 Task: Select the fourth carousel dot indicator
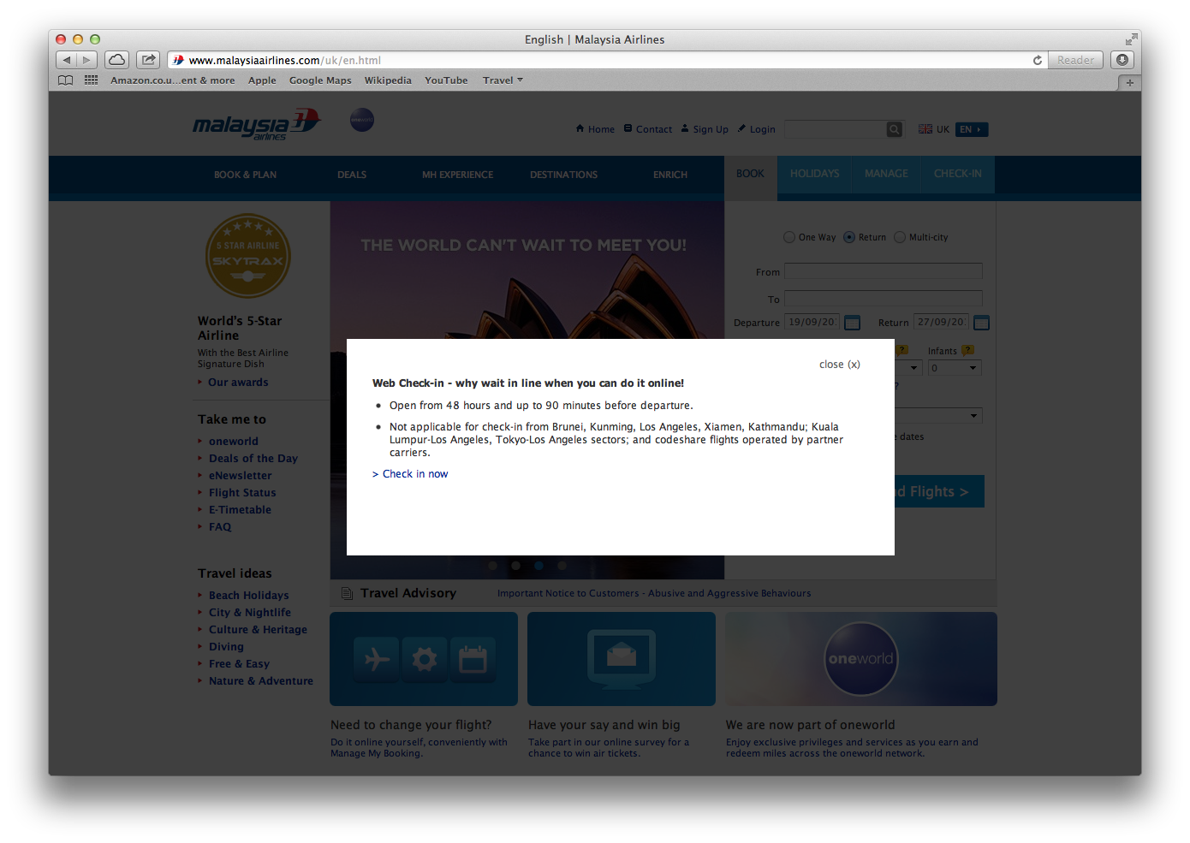point(562,566)
